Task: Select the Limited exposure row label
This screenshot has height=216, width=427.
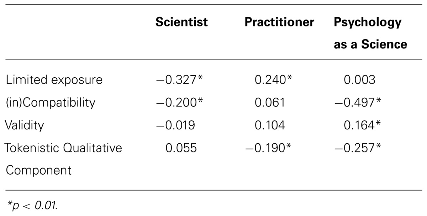Action: [x=54, y=80]
